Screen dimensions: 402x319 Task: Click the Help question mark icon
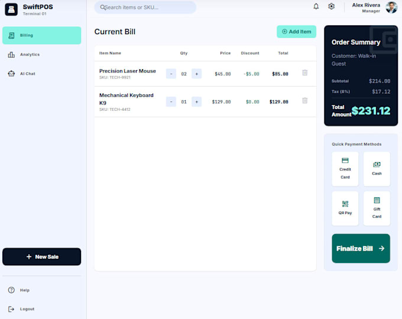[11, 290]
